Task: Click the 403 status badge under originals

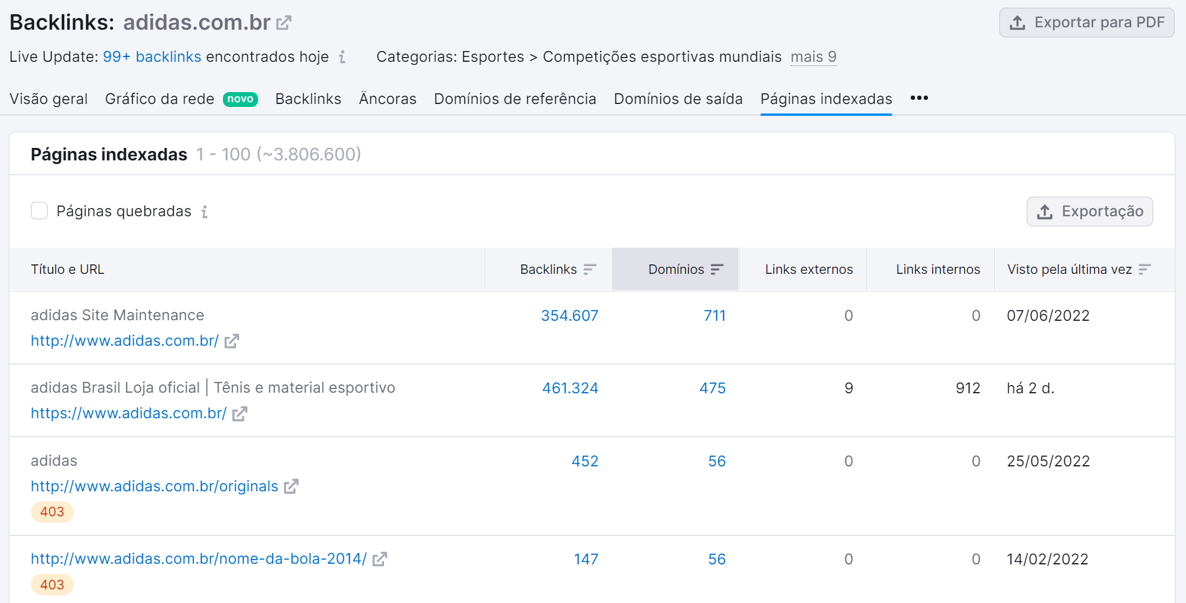Action: pyautogui.click(x=52, y=512)
